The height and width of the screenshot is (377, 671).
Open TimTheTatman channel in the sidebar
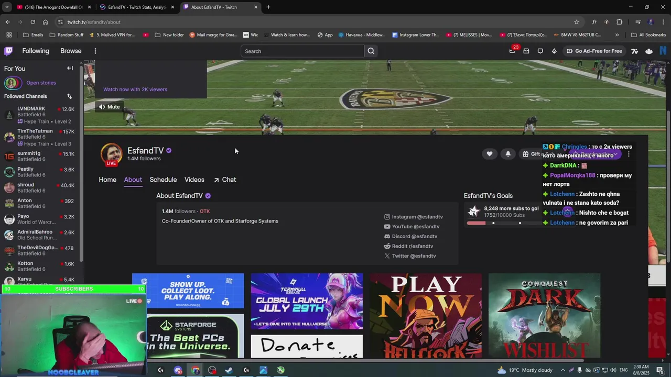click(x=40, y=137)
